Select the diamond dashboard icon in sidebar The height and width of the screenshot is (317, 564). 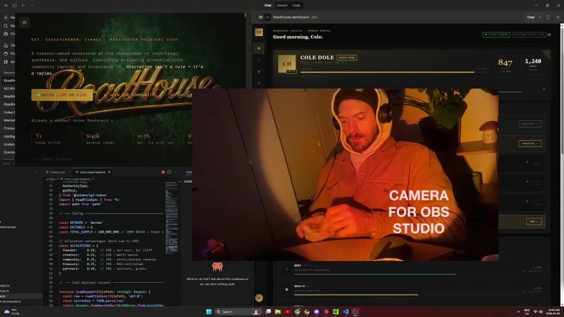tap(259, 48)
